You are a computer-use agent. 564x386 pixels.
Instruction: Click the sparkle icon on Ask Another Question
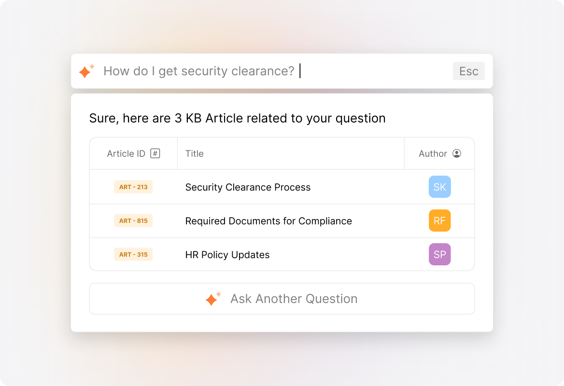click(213, 299)
